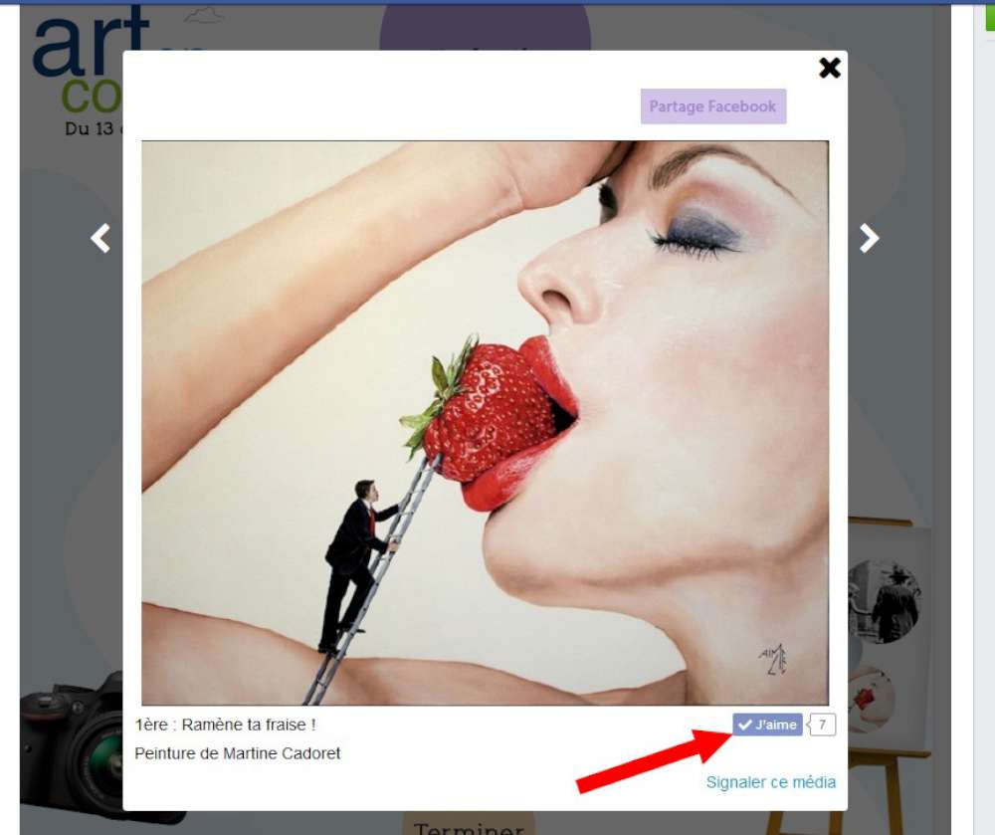The image size is (995, 835).
Task: Click the artist signature on the painting
Action: [773, 660]
